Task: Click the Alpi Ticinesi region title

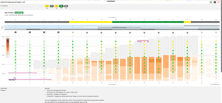Action: (9, 13)
